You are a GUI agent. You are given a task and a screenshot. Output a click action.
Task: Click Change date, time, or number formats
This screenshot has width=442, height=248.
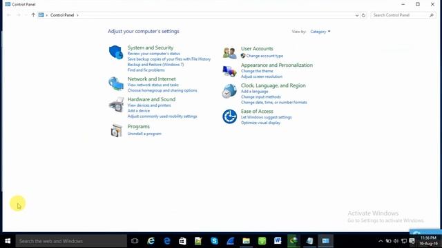[x=273, y=103]
